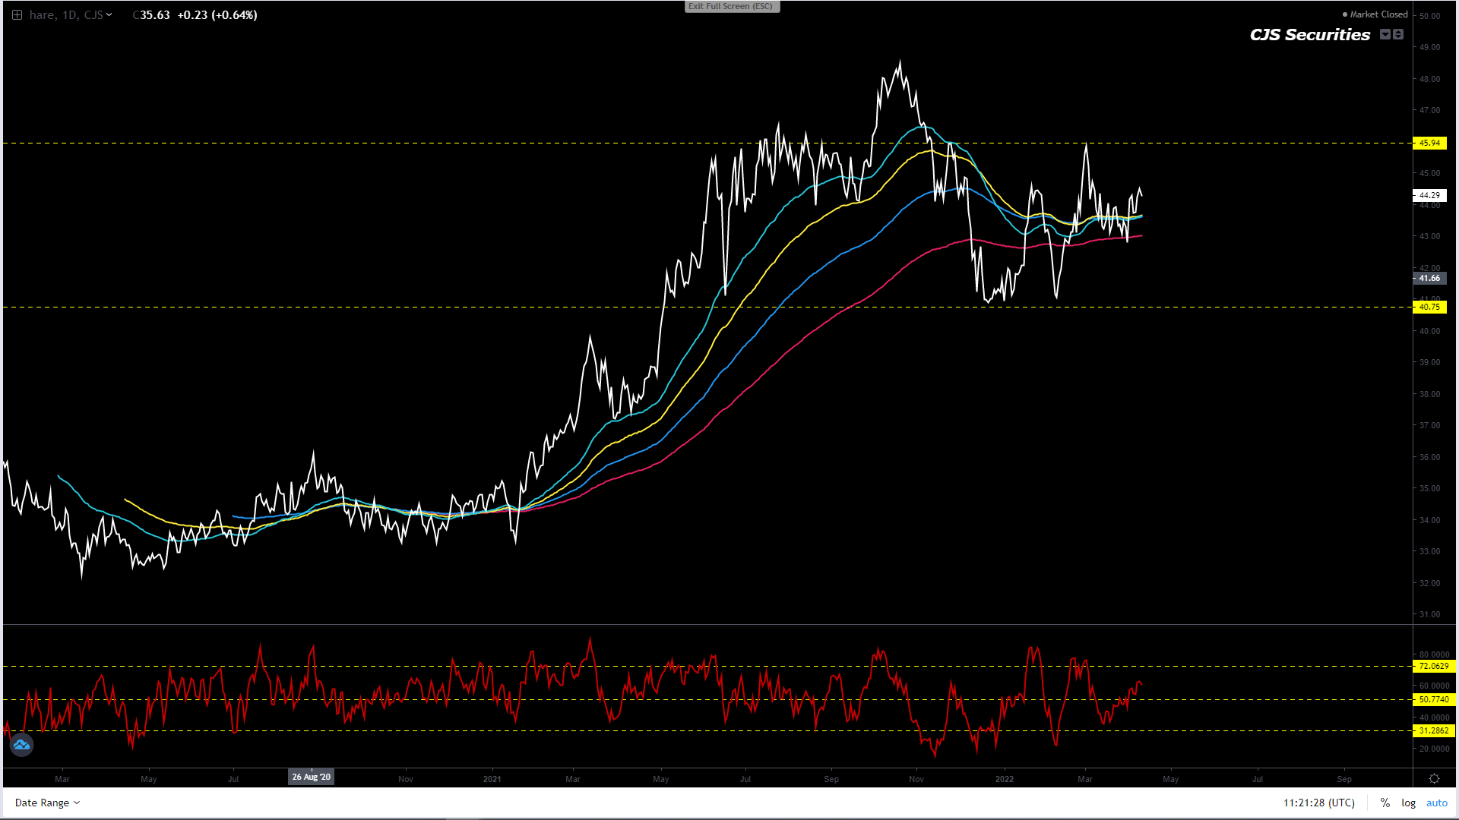Open chart settings gear icon
The image size is (1459, 820).
tap(1434, 779)
